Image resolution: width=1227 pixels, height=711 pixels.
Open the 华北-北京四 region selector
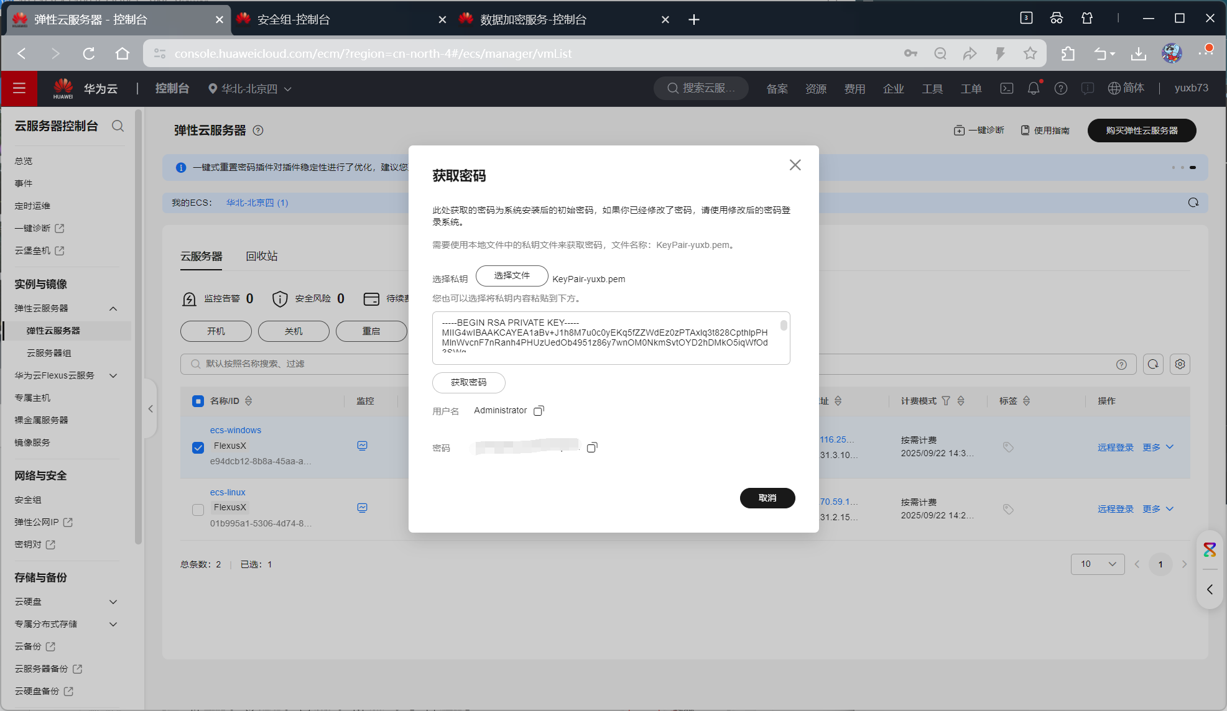250,89
